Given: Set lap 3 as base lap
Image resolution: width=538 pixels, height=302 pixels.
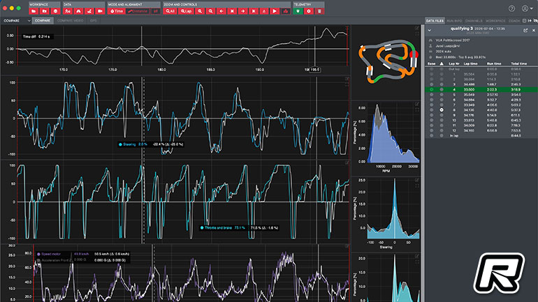Looking at the screenshot, I should (432, 84).
